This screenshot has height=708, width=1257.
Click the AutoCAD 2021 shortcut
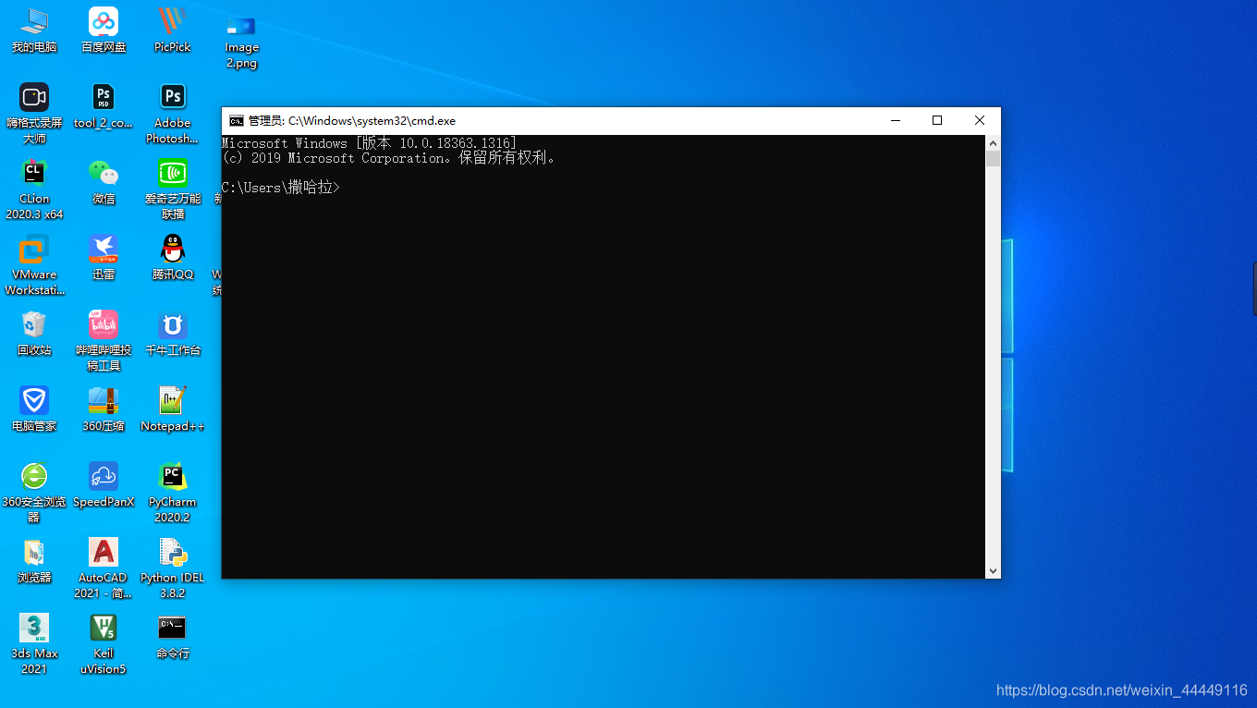pos(104,568)
